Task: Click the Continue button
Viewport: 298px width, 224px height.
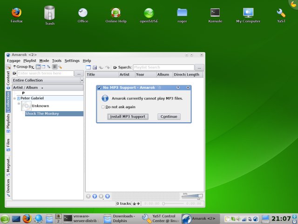Action: point(169,117)
